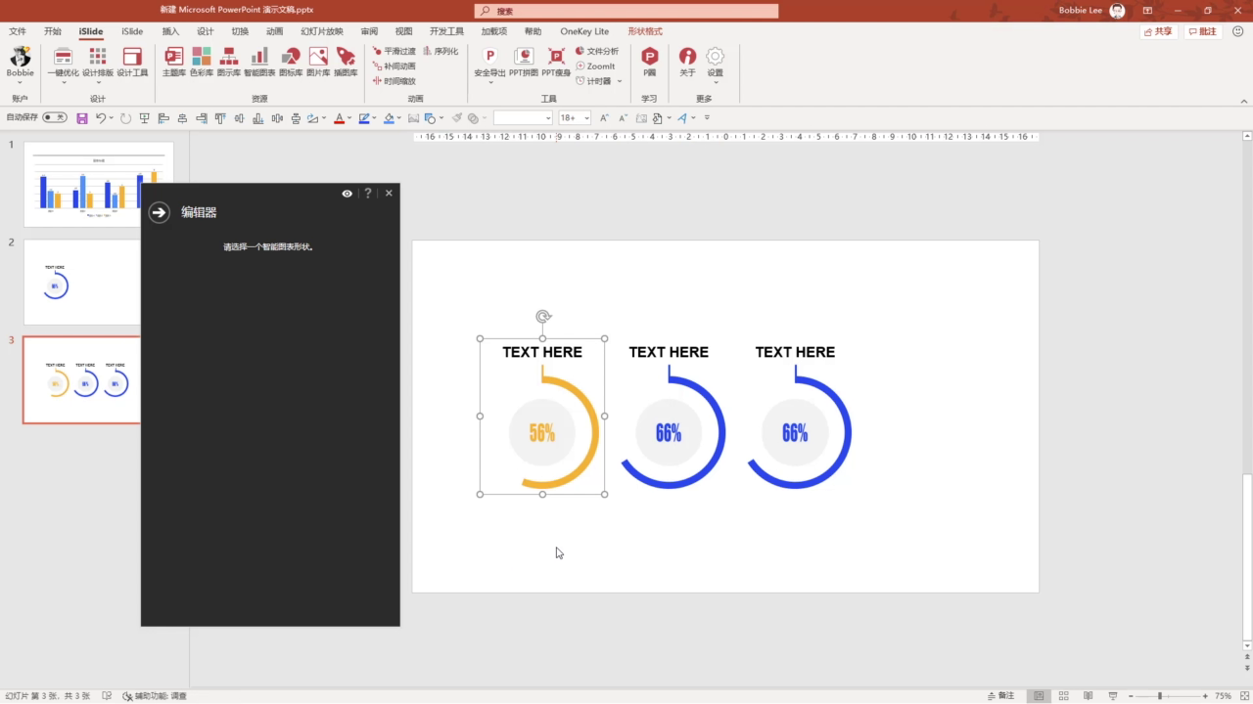Click the 序列化 serialize tool
The height and width of the screenshot is (704, 1253).
pyautogui.click(x=441, y=51)
